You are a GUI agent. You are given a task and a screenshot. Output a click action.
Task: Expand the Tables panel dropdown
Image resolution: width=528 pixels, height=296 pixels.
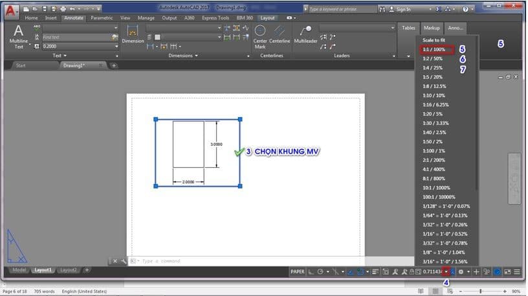(x=408, y=56)
